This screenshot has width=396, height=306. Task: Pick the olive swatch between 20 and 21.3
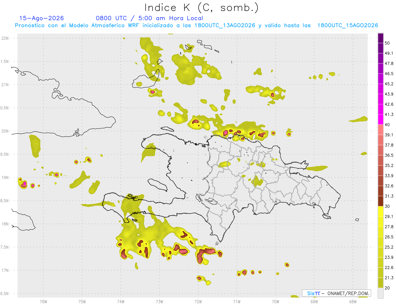tap(380, 283)
